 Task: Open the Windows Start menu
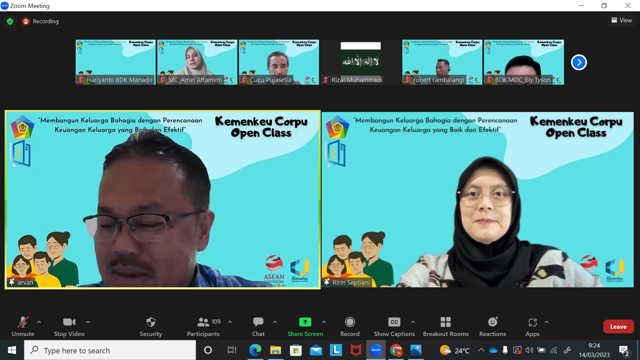coord(12,350)
